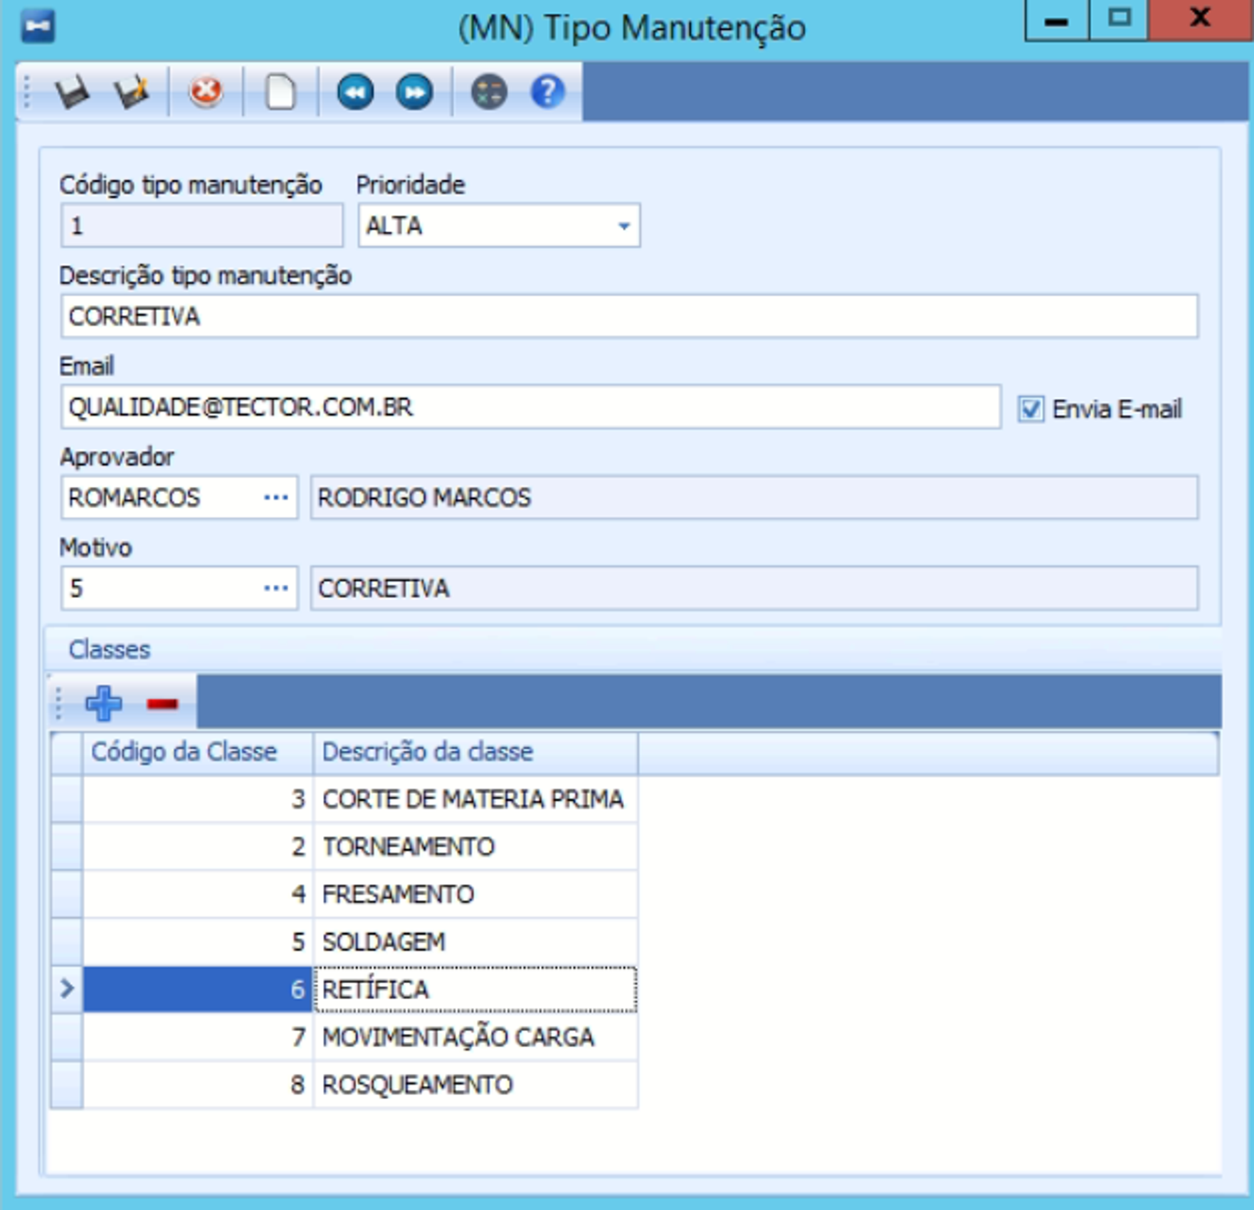Open the gray options toolbar icon

click(x=489, y=93)
